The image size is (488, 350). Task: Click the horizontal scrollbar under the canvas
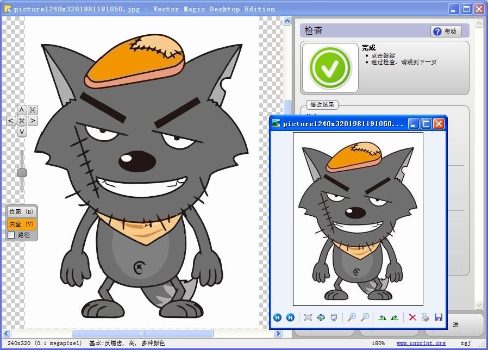(142, 333)
